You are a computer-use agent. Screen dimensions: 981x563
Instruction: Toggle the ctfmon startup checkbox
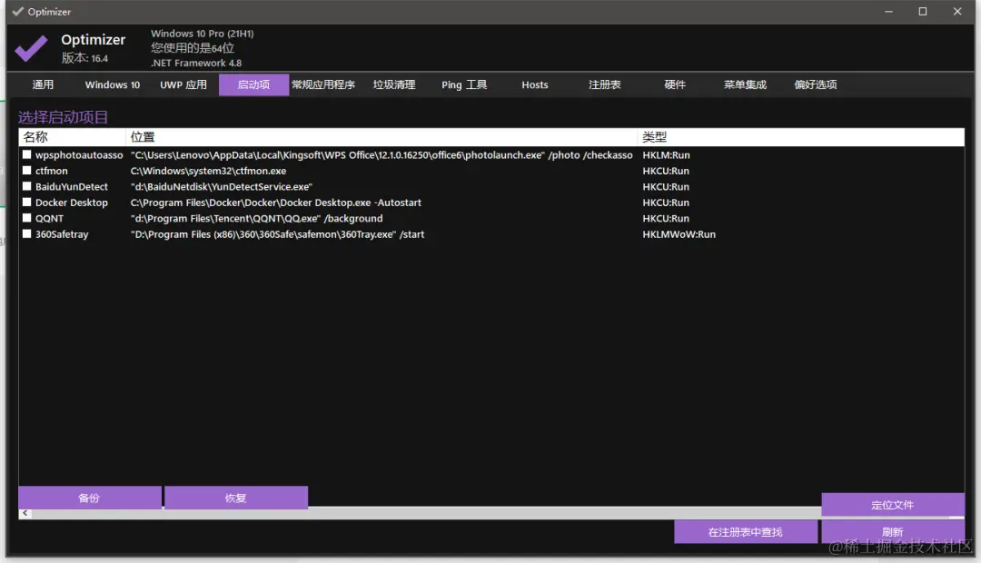[27, 170]
